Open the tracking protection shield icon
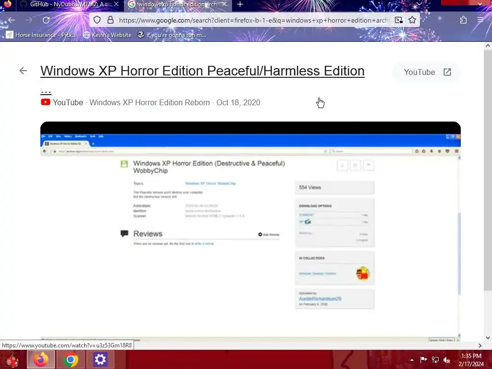 point(97,20)
